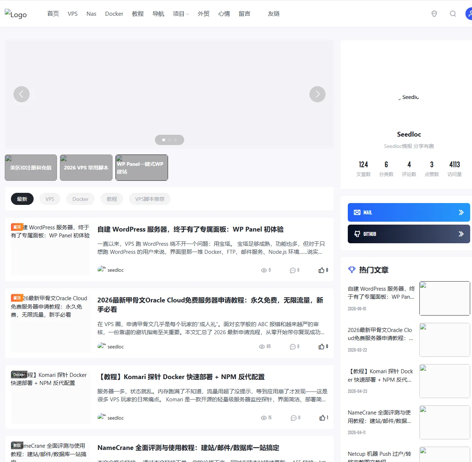This screenshot has height=462, width=472.
Task: Click the mail envelope icon
Action: 357,213
